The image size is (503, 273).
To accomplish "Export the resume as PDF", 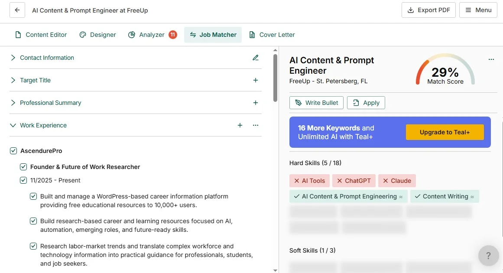I will (428, 10).
